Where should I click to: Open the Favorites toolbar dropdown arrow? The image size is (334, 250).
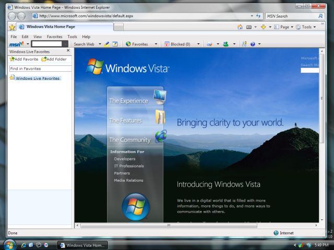(156, 44)
